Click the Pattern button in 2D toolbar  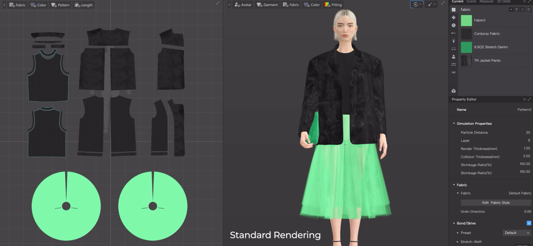(x=60, y=5)
